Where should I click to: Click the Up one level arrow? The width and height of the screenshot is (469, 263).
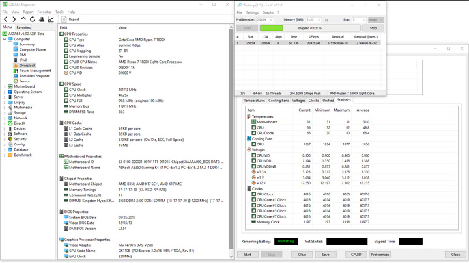(23, 19)
